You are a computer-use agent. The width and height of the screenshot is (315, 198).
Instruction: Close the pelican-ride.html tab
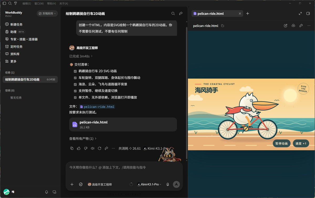coord(240,13)
